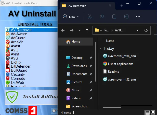Toggle the radio button beside COMSS logo
157x115 pixels.
coord(54,111)
